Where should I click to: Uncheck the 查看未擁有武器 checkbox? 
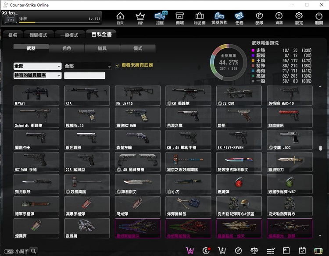pos(118,65)
